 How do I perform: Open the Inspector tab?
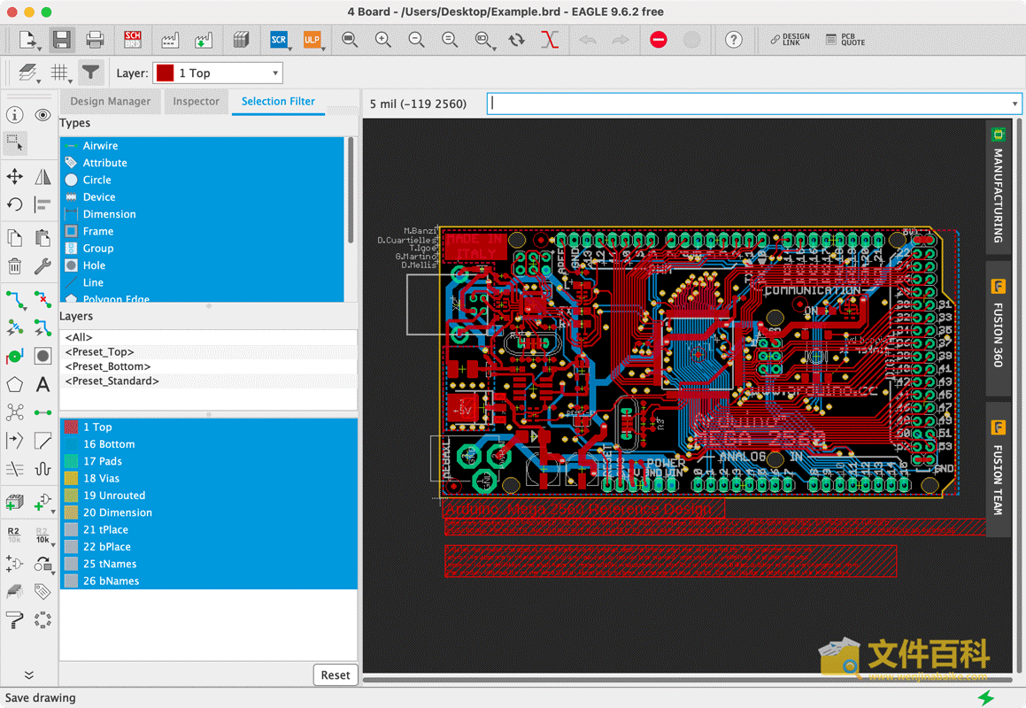196,102
